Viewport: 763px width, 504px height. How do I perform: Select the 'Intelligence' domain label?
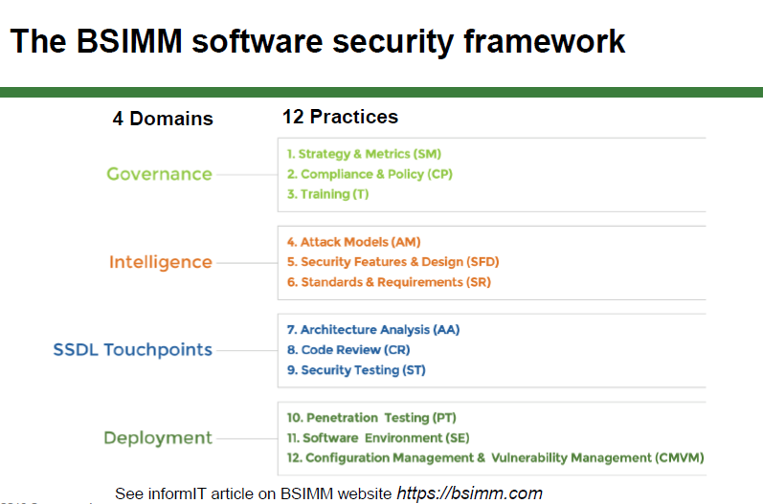pyautogui.click(x=160, y=262)
